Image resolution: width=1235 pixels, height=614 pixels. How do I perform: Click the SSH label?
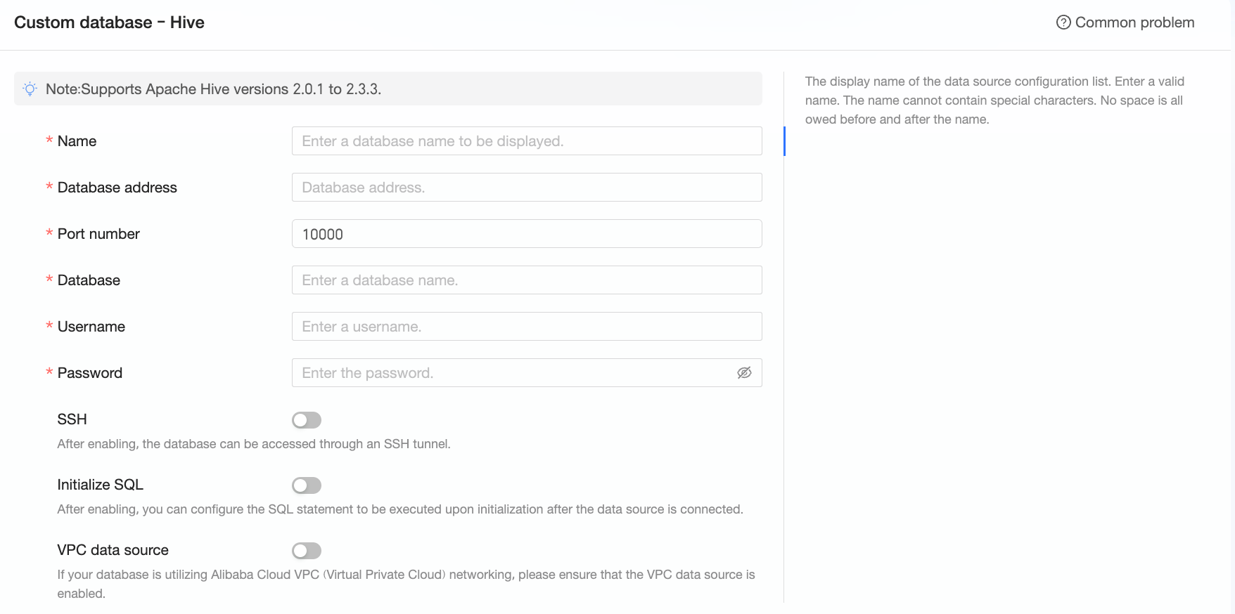coord(72,419)
